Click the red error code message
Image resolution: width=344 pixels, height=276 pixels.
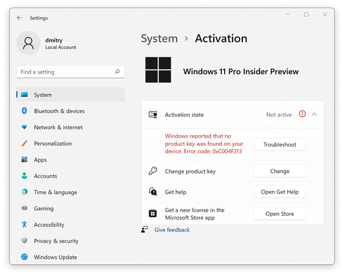(x=204, y=144)
